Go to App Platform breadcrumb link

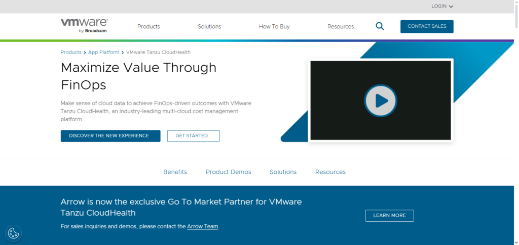pyautogui.click(x=103, y=52)
